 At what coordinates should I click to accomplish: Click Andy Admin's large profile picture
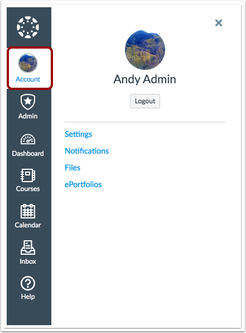(145, 50)
